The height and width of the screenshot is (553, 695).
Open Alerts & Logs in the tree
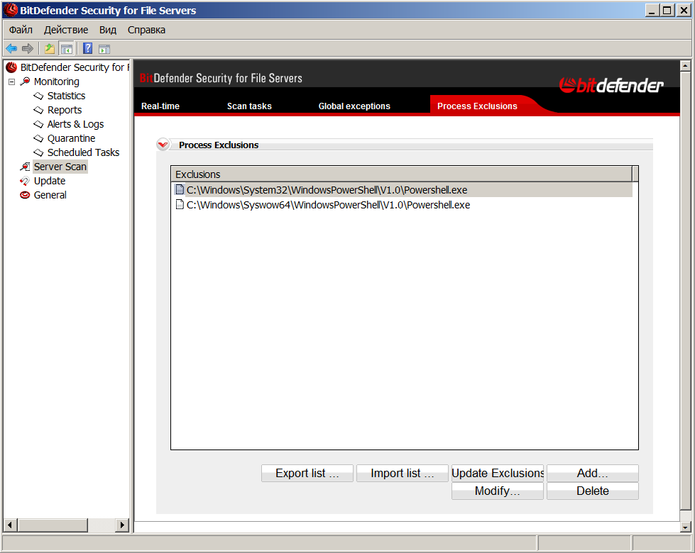click(x=75, y=124)
